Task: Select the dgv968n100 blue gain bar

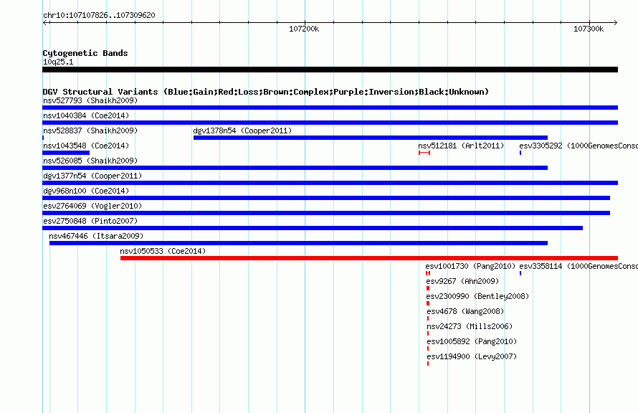Action: [326, 198]
